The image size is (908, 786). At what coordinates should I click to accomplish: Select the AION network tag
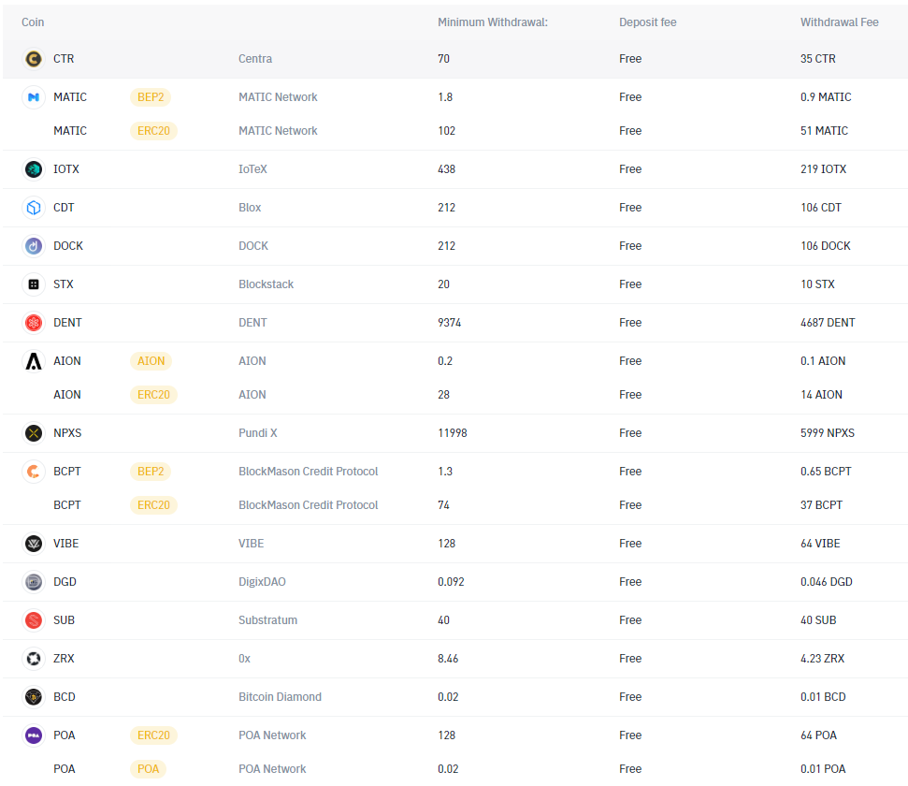(151, 361)
